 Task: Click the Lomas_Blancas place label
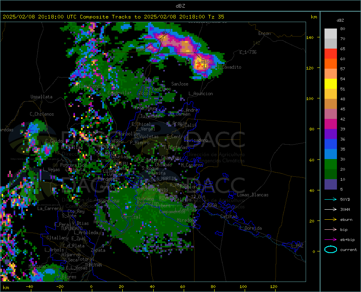pos(253,195)
